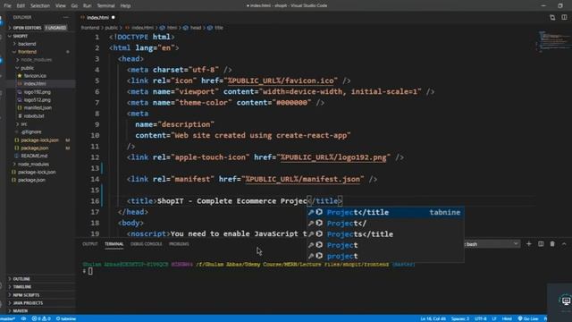Open logo192.png from the explorer
This screenshot has height=322, width=572.
38,92
